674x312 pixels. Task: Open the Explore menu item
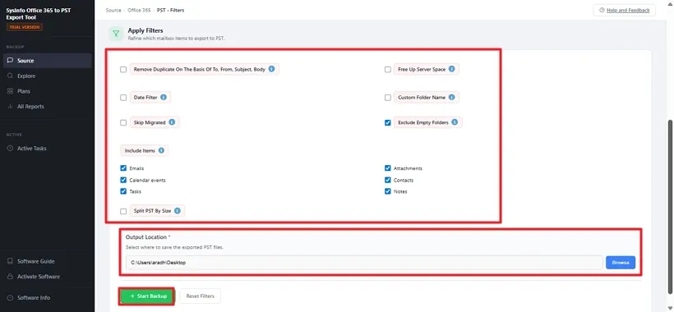coord(48,76)
